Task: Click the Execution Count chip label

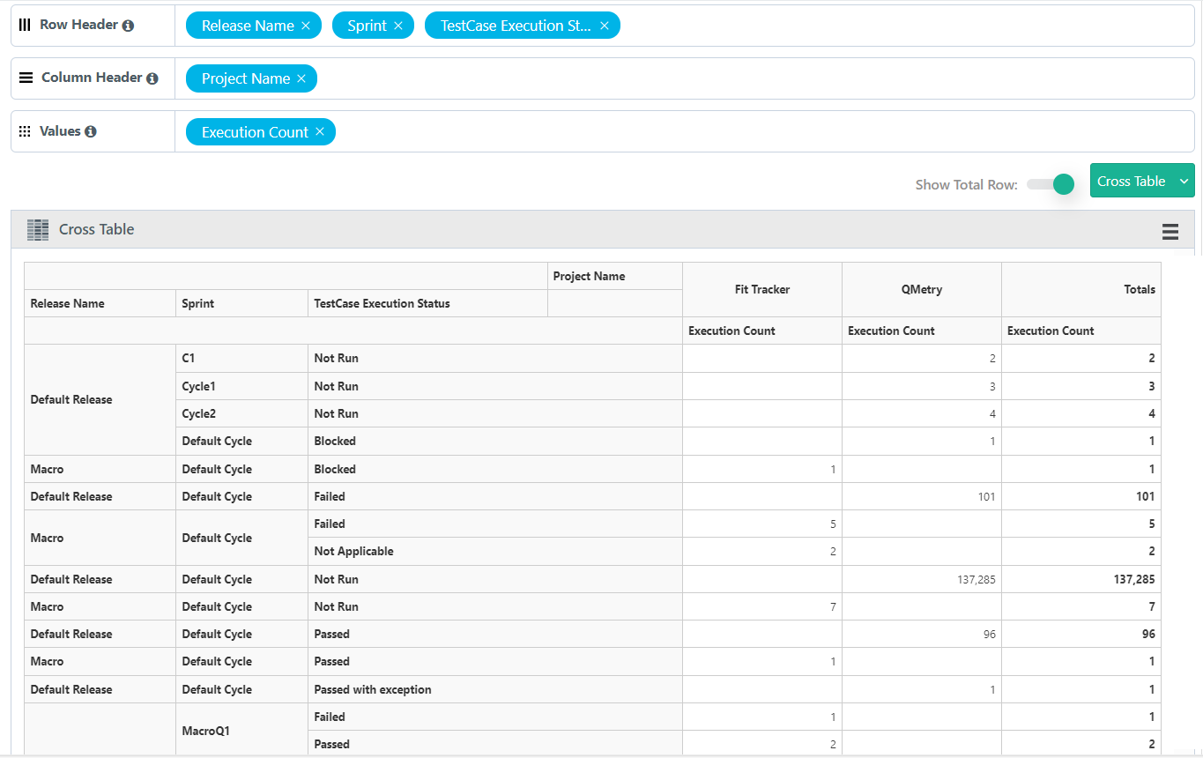Action: click(255, 132)
